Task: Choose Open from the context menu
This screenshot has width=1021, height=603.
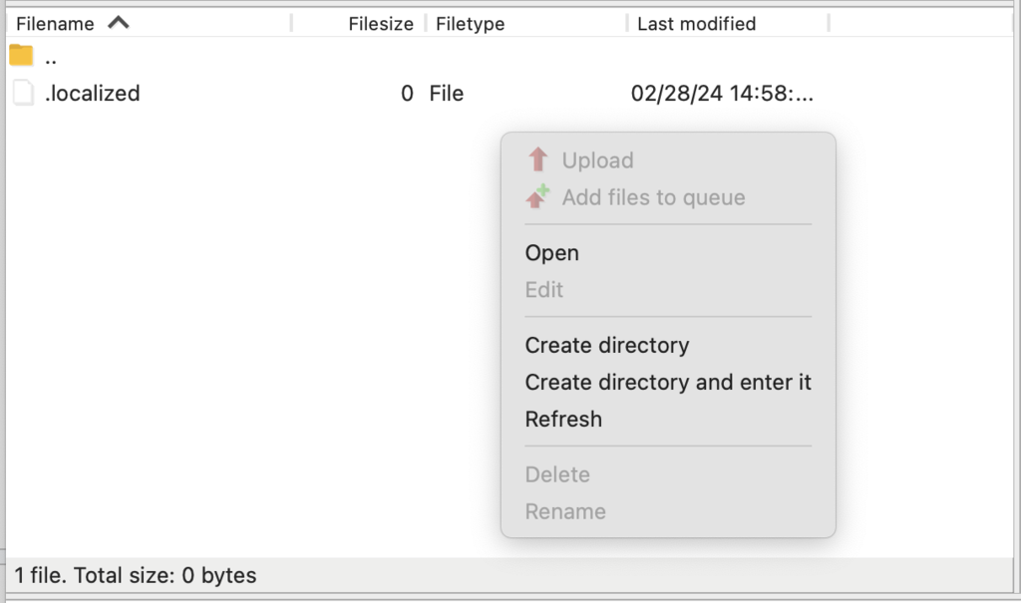Action: coord(551,253)
